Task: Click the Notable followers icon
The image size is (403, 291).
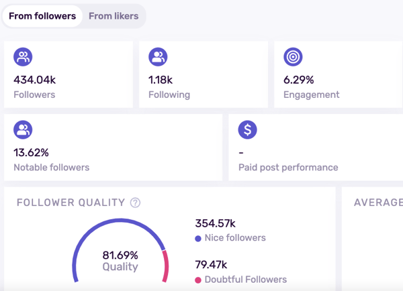Action: point(23,129)
